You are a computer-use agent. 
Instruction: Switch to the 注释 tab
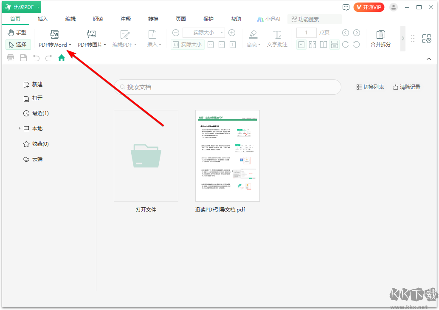[x=126, y=19]
